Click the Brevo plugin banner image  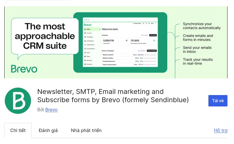coord(116,42)
